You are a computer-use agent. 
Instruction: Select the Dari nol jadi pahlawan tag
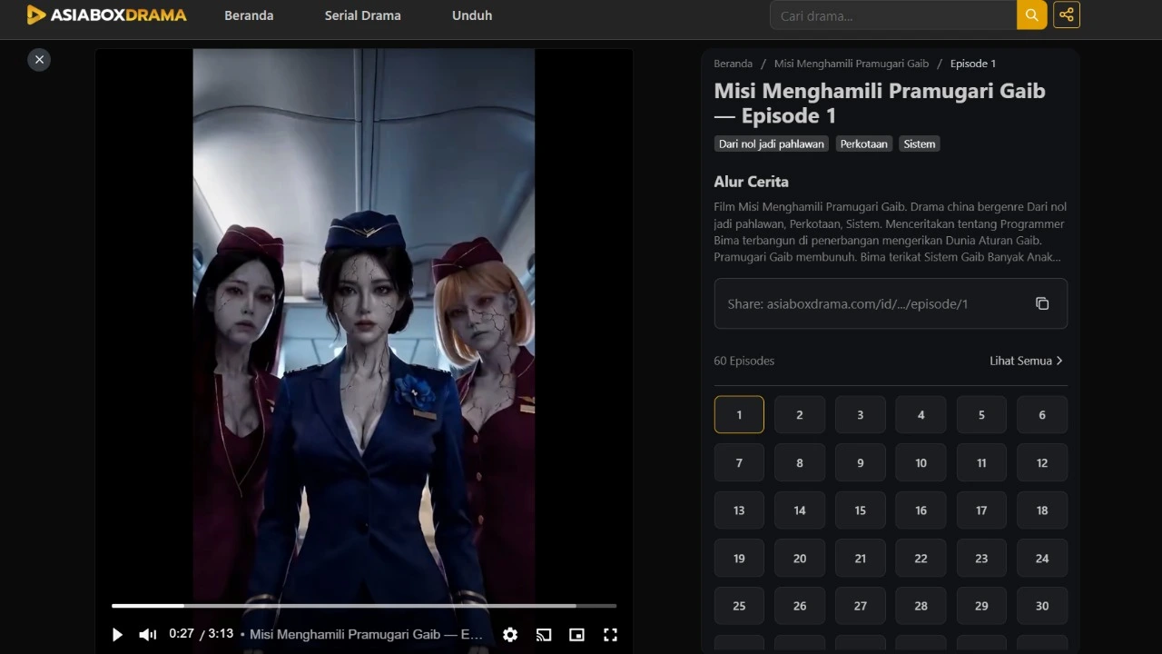click(x=772, y=144)
